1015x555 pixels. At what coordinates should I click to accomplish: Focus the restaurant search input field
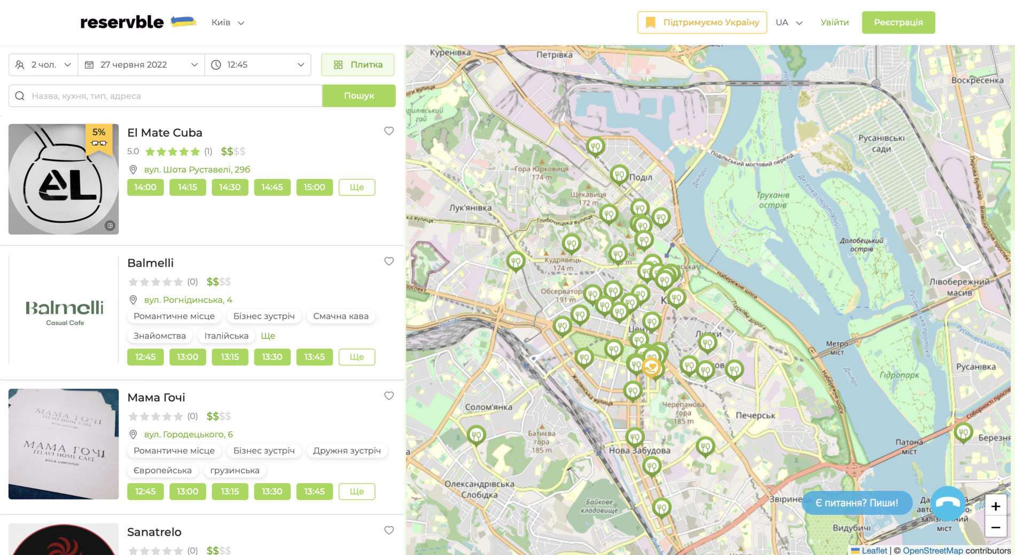[x=165, y=96]
